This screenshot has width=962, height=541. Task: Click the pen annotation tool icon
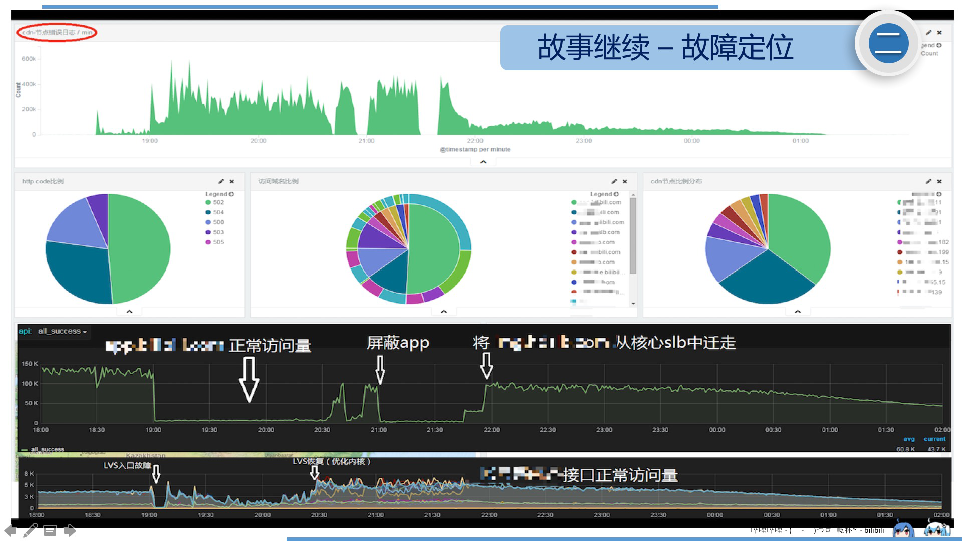point(30,530)
